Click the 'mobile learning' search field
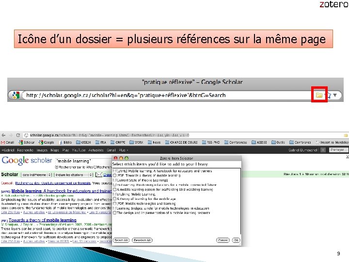The image size is (349, 262). click(83, 161)
